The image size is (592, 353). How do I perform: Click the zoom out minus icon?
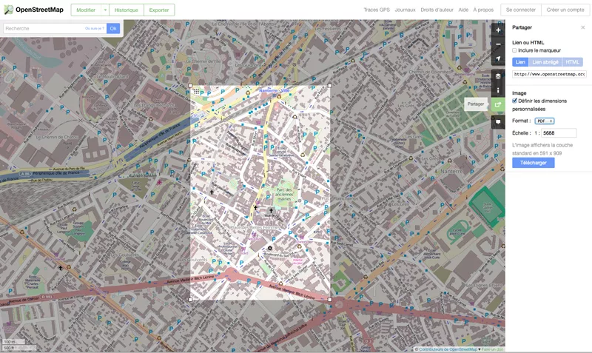point(499,45)
